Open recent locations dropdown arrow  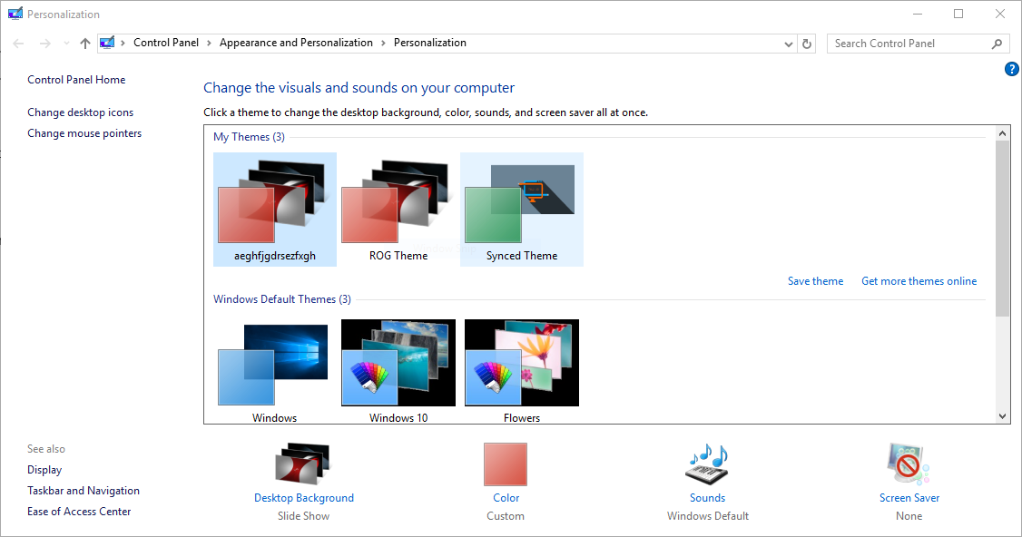[x=66, y=44]
